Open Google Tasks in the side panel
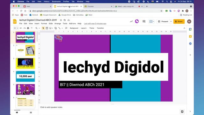Viewport: 204px width, 115px height. click(190, 43)
